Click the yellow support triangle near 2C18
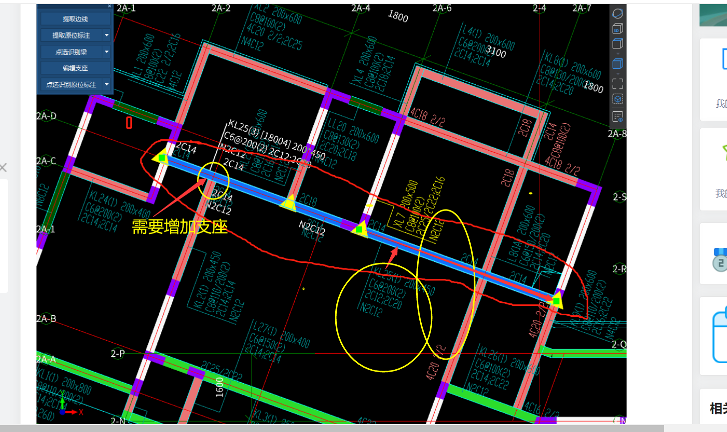 288,203
